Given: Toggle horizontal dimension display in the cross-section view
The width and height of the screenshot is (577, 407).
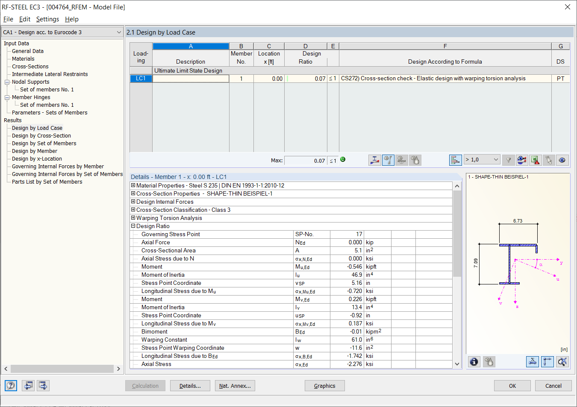Looking at the screenshot, I should (x=533, y=362).
